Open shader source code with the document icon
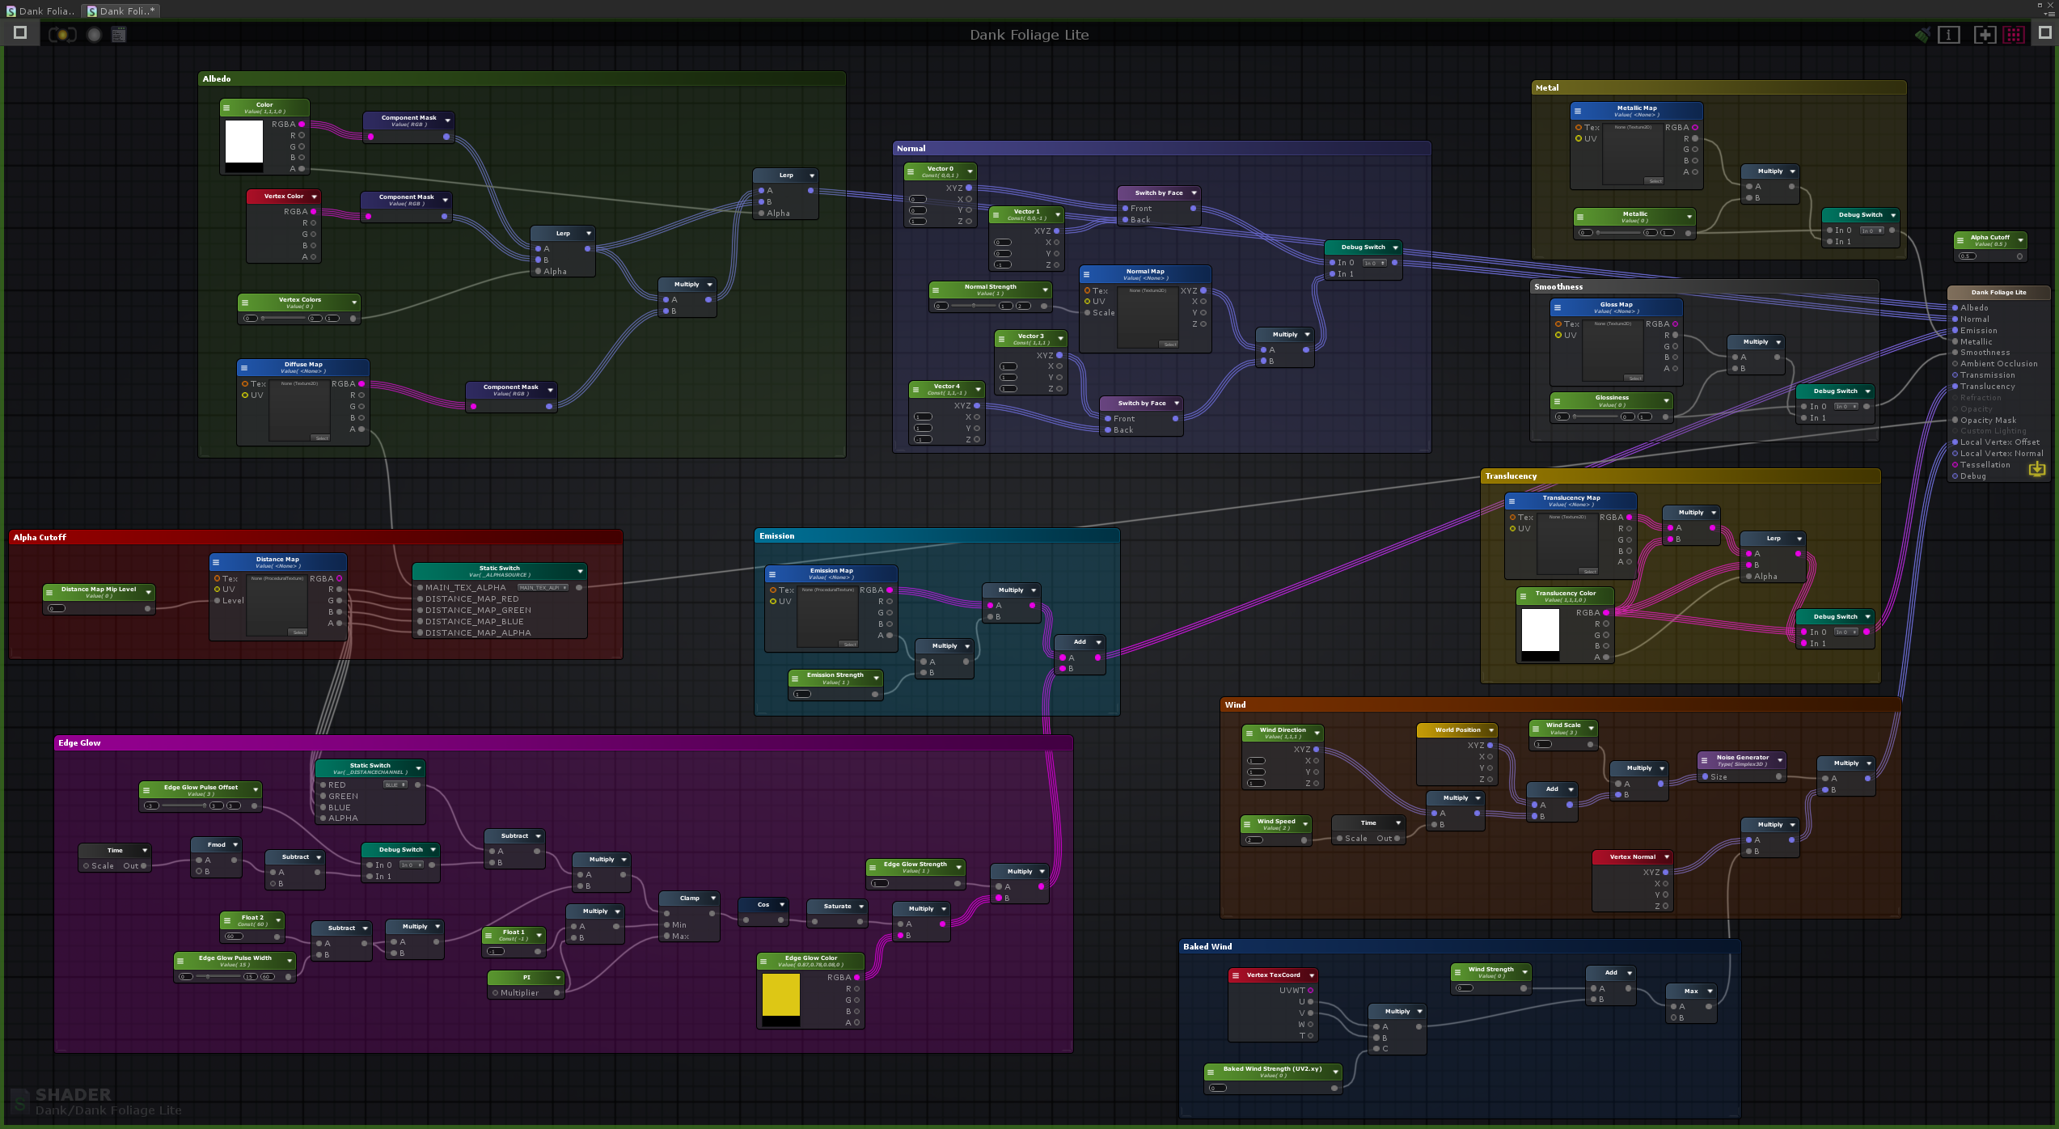This screenshot has height=1129, width=2059. click(119, 35)
